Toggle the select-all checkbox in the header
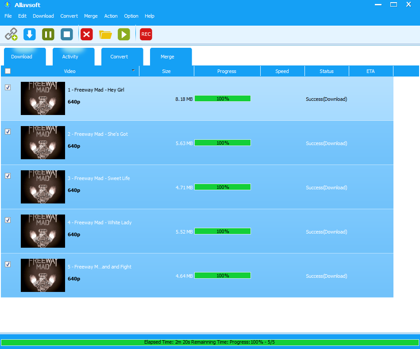420x349 pixels. point(8,71)
